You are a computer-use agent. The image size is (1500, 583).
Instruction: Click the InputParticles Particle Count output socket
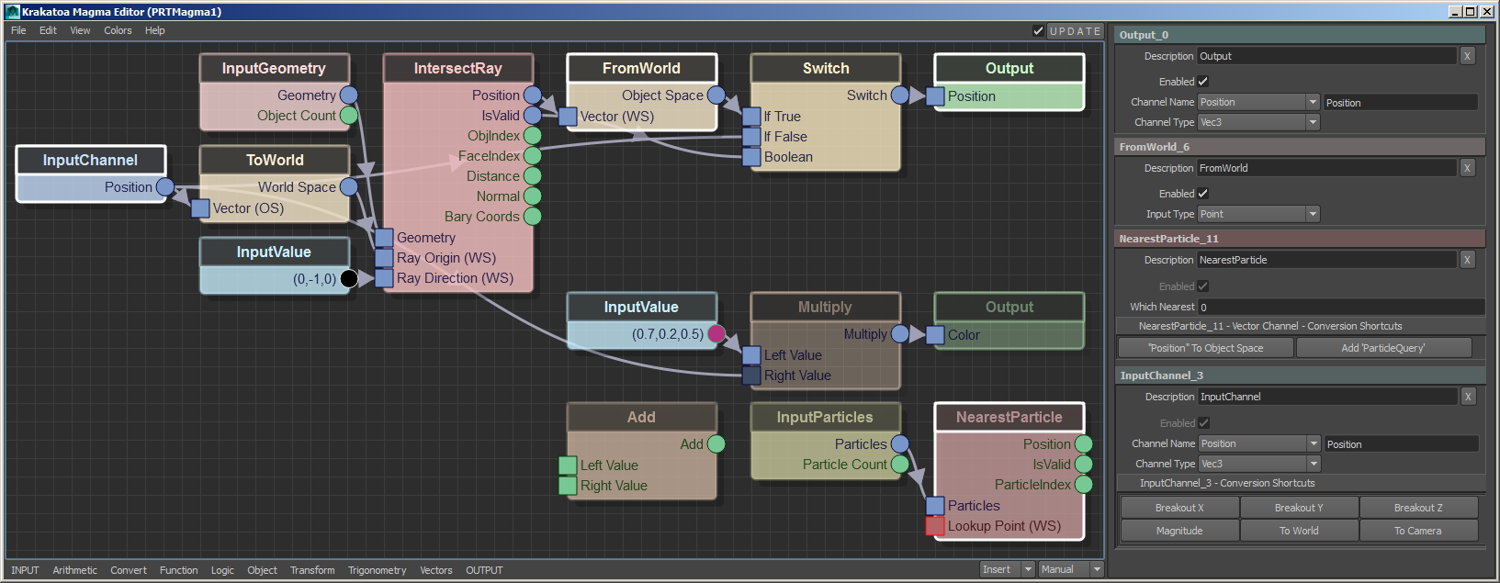[x=900, y=465]
